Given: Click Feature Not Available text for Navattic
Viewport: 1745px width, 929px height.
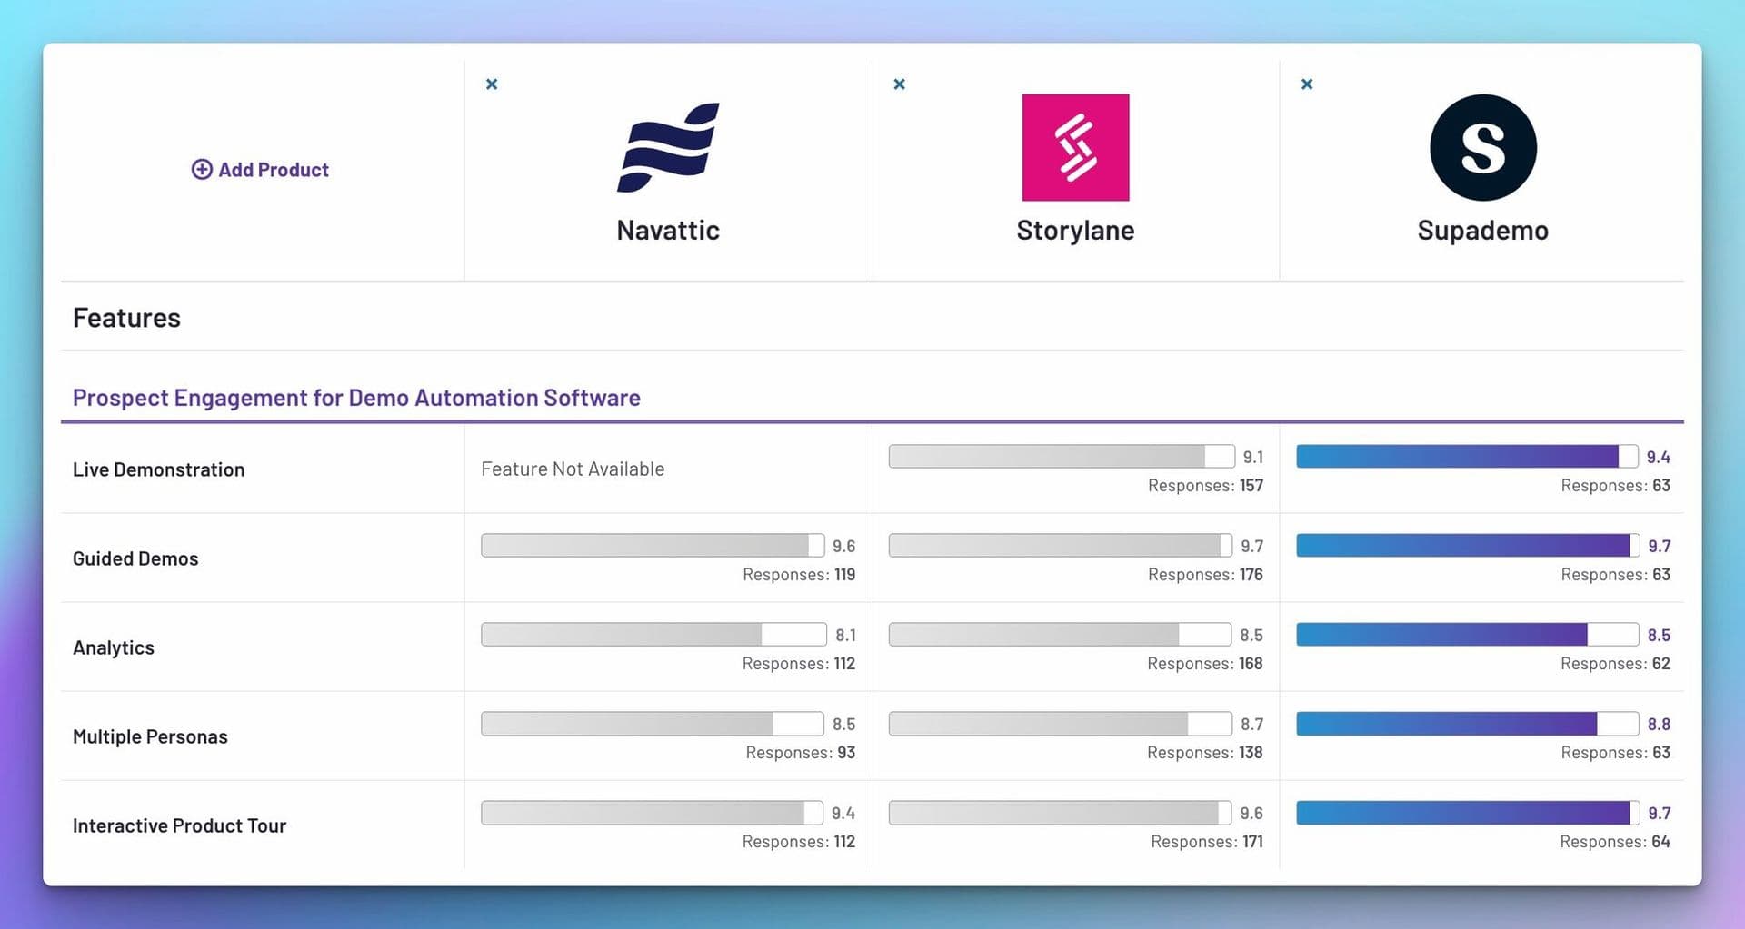Looking at the screenshot, I should coord(573,469).
